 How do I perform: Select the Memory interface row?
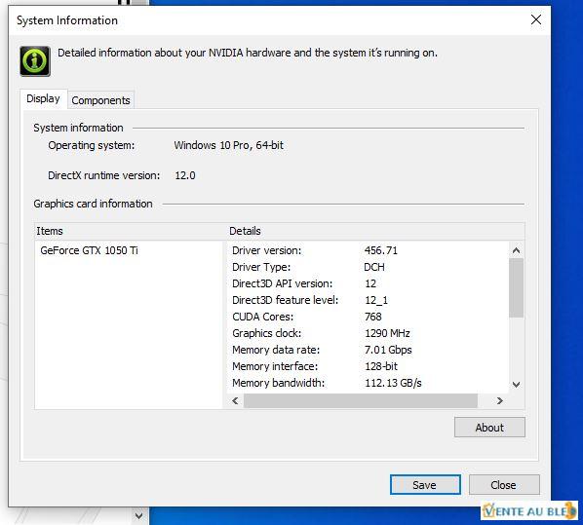pyautogui.click(x=368, y=366)
